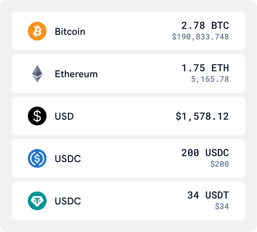Select the Bitcoin asset name
257x232 pixels.
coord(70,32)
